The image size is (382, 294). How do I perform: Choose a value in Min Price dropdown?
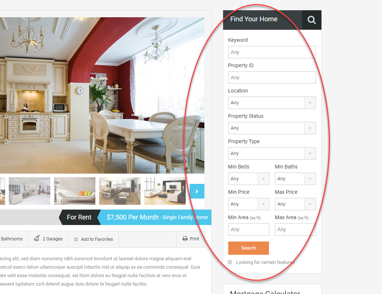[x=248, y=204]
